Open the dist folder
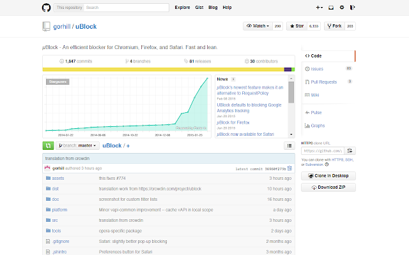Image resolution: width=409 pixels, height=255 pixels. 55,189
